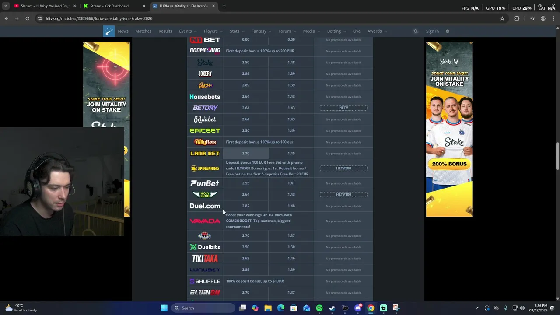560x315 pixels.
Task: Open the right Stake 200% bonus banner ad
Action: (449, 129)
